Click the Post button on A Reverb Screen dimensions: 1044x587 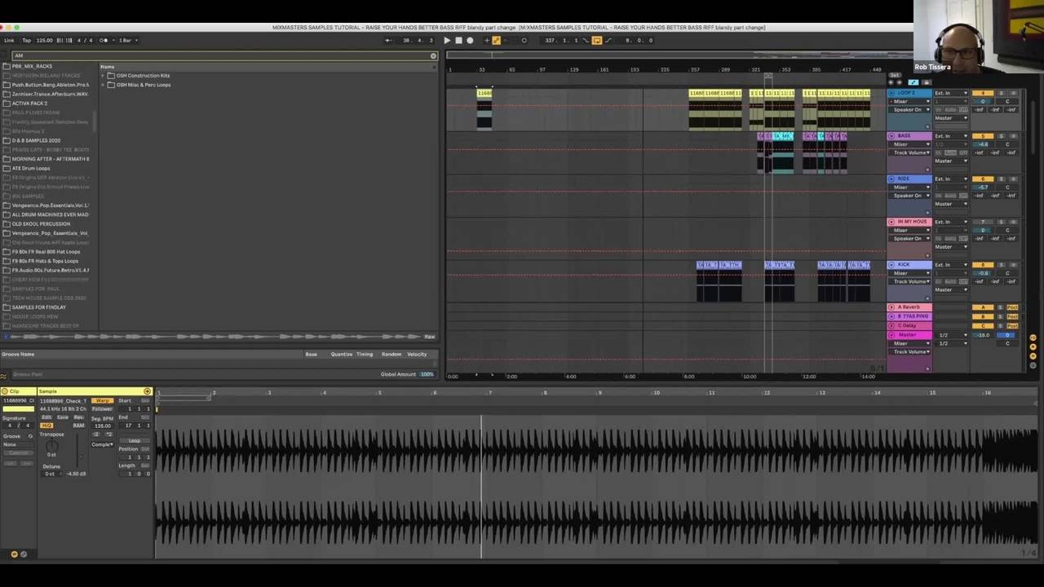(x=1012, y=307)
